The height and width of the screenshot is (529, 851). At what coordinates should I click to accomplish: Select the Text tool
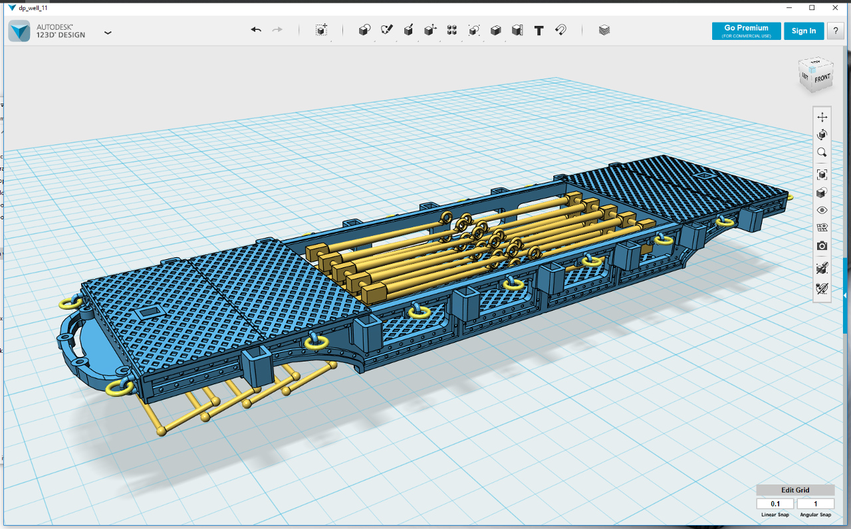[x=539, y=31]
